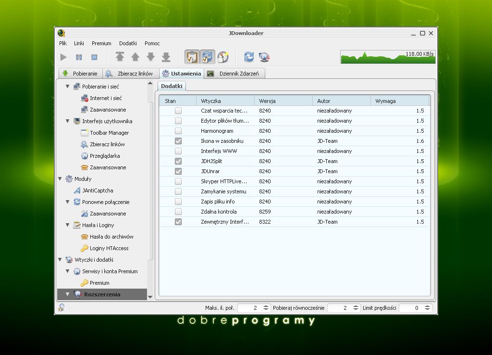Screen dimensions: 492x355
Task: Enable Edytor plików tłum... checkbox
Action: coord(178,121)
